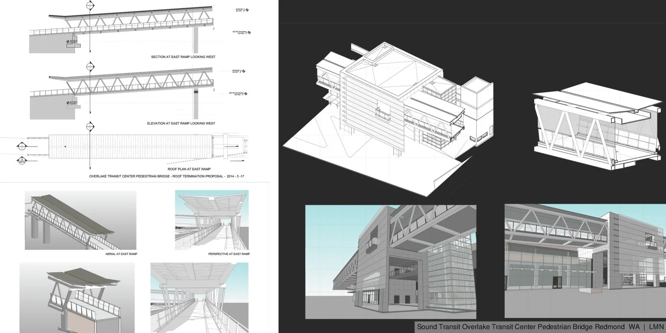Screen dimensions: 666x333
Task: Click the elevation tag on the left ramp abutment
Action: [x=69, y=42]
